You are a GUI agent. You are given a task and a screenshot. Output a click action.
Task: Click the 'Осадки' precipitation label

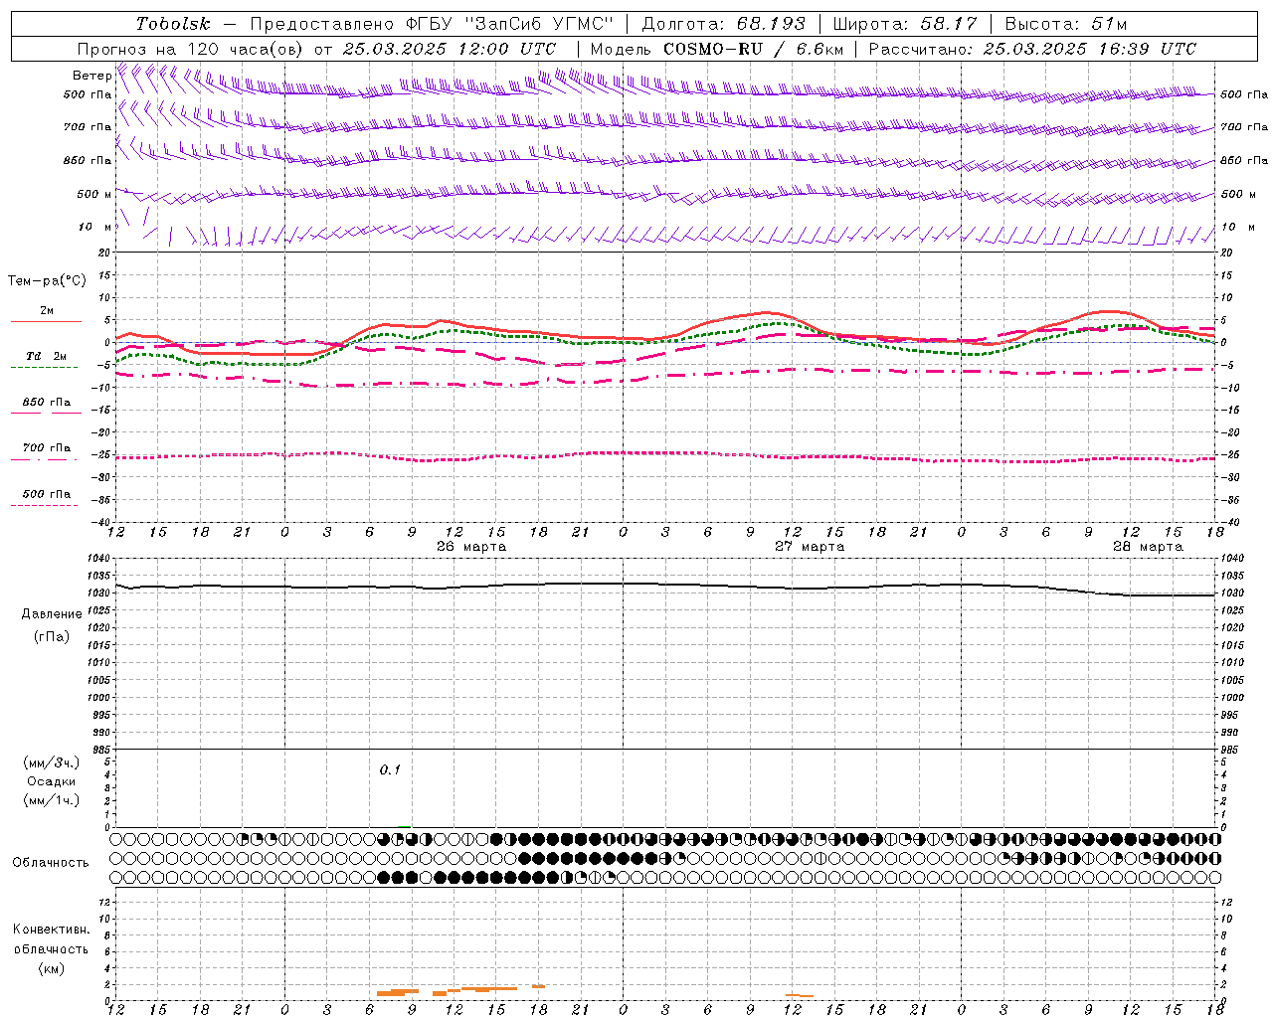52,781
